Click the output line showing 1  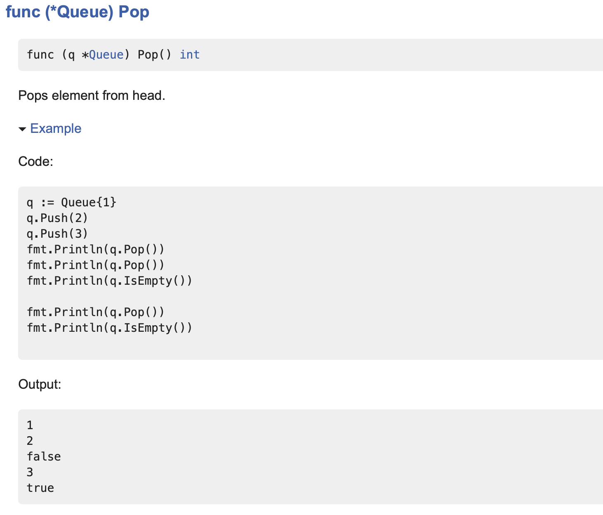click(x=30, y=425)
